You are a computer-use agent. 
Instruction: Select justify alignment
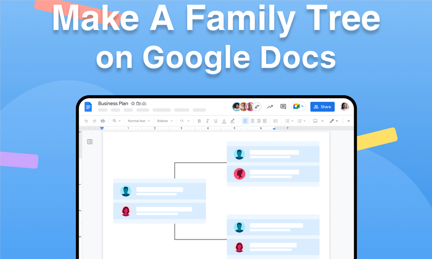[265, 121]
